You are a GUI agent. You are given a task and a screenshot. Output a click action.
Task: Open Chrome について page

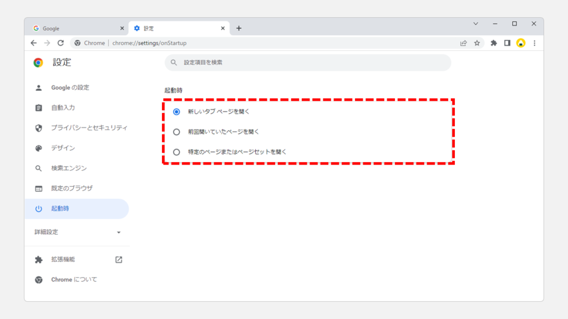tap(74, 280)
